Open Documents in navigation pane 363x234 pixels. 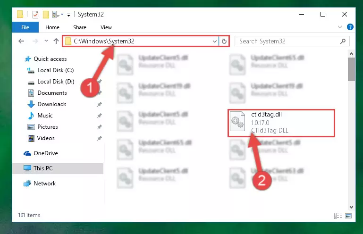[48, 93]
